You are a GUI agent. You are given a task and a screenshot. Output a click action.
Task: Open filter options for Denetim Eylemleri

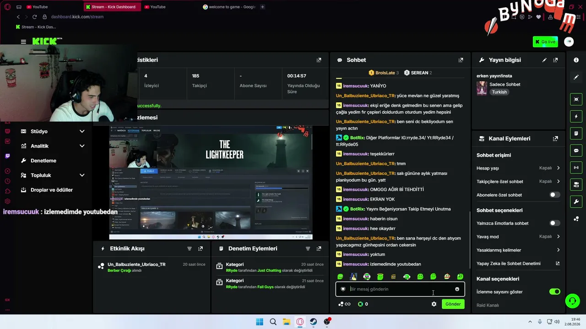pyautogui.click(x=308, y=249)
